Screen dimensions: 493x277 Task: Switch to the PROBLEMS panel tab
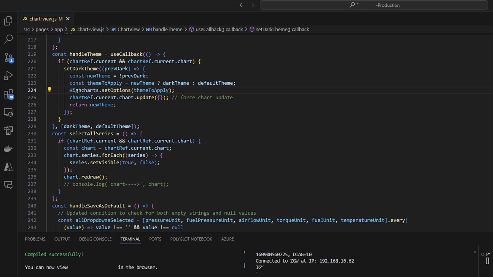coord(35,239)
